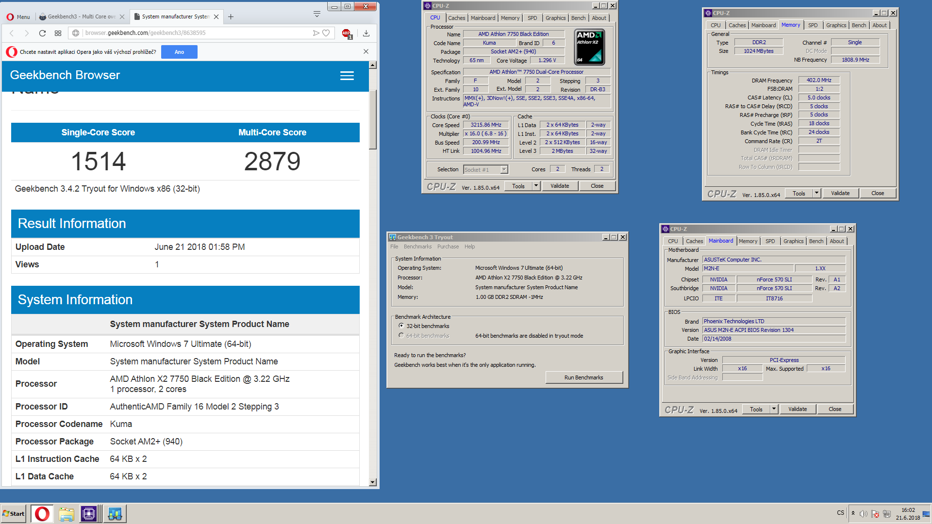This screenshot has height=524, width=932.
Task: Expand Tools dropdown arrow in Mainboard tab window
Action: [x=774, y=409]
